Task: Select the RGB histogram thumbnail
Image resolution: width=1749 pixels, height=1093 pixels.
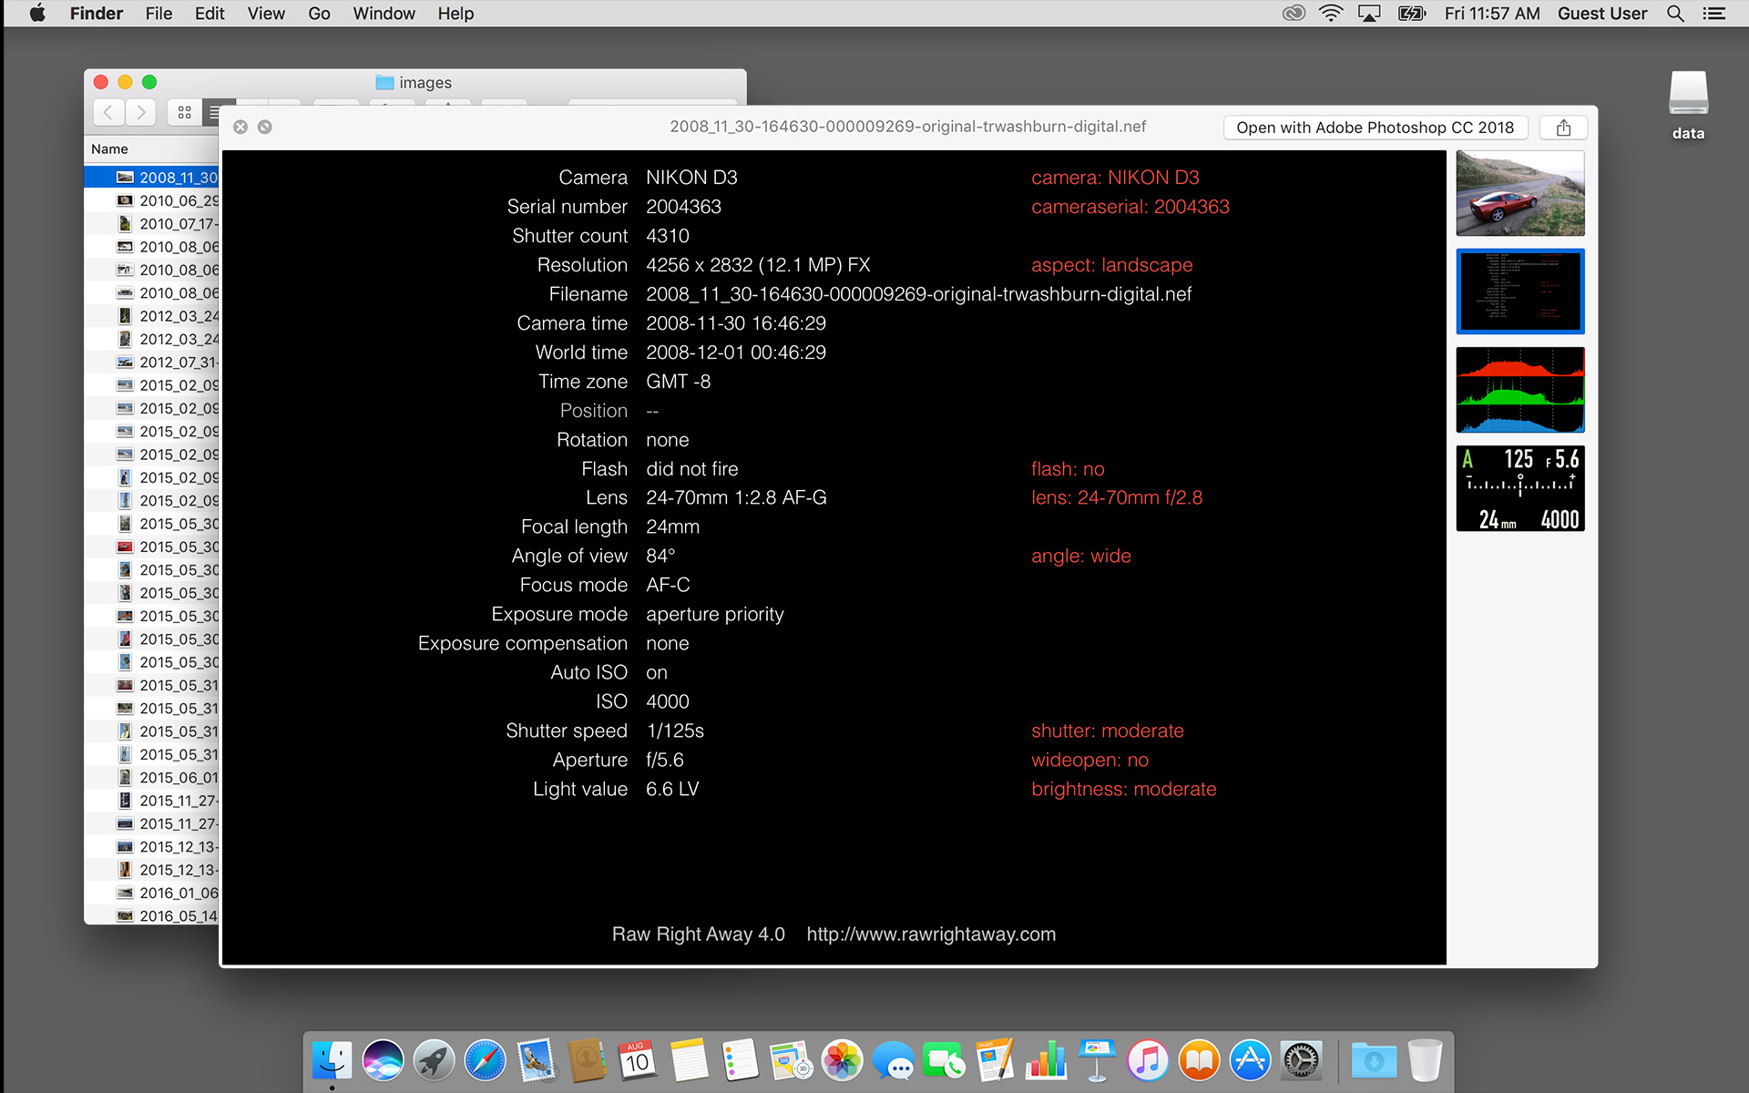Action: click(1520, 390)
